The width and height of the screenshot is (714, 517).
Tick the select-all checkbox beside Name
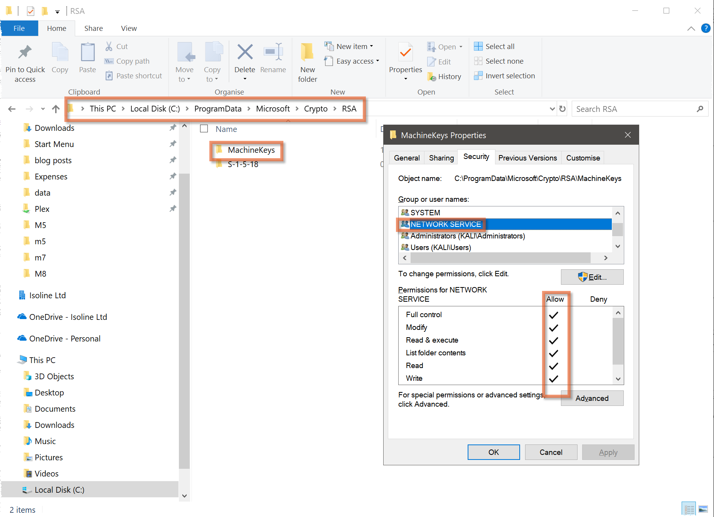point(204,128)
